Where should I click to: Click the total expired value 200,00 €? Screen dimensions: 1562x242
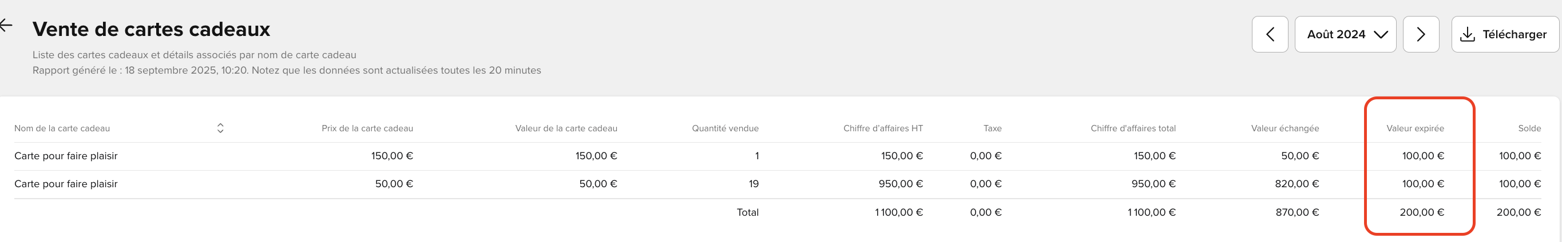click(x=1422, y=212)
